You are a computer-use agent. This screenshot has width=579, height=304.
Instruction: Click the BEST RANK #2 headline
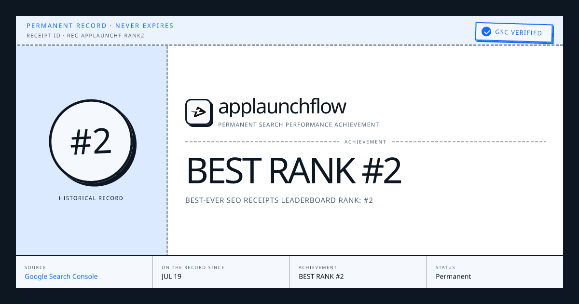click(x=294, y=171)
